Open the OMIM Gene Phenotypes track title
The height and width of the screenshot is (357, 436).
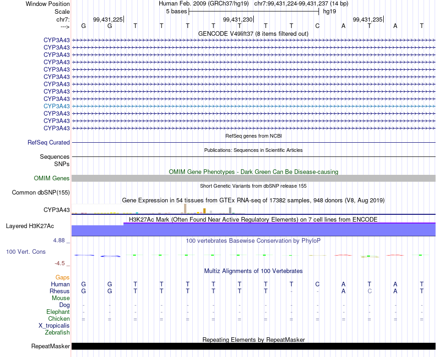[253, 172]
